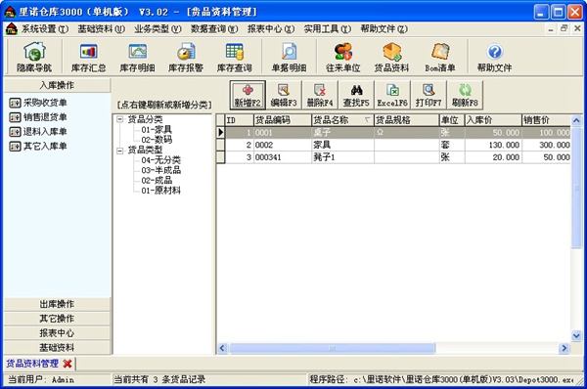Click 刷新F8 refresh button
The width and height of the screenshot is (587, 389).
465,95
